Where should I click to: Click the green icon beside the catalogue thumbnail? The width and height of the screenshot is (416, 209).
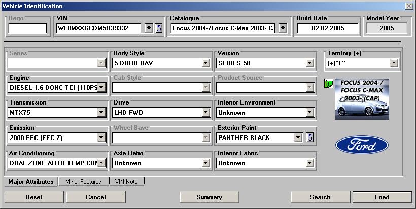[x=328, y=83]
